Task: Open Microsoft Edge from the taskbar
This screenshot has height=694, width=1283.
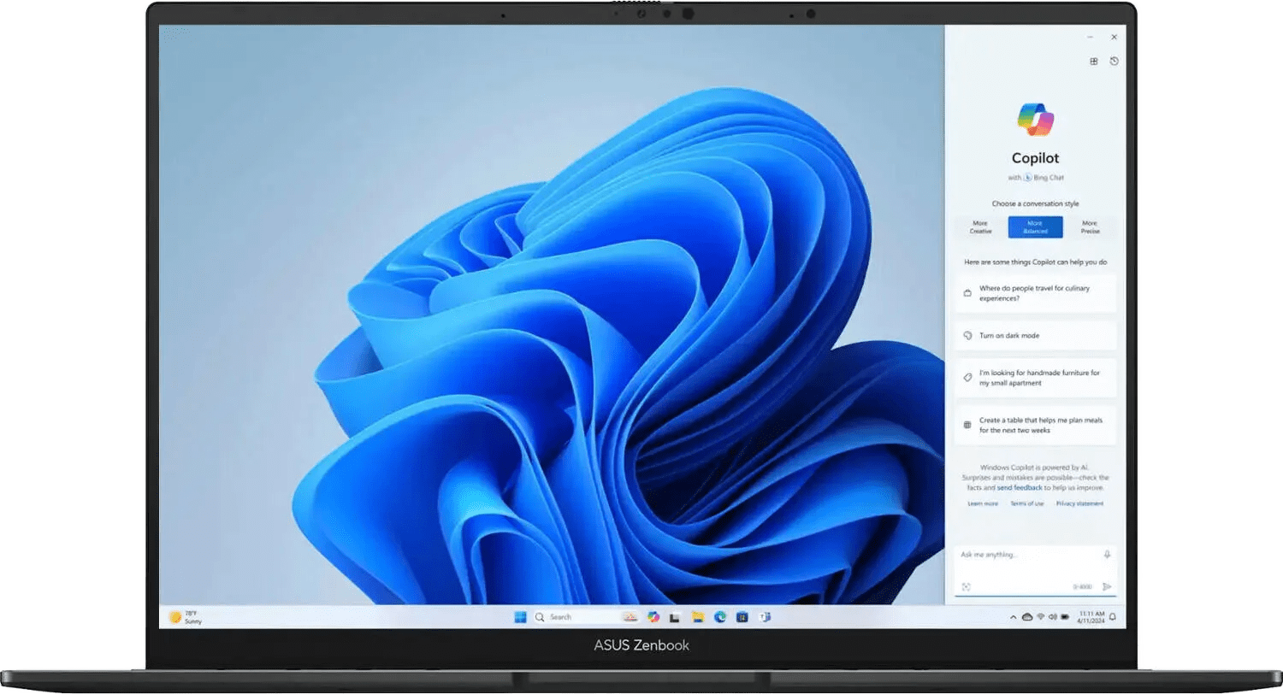Action: (x=720, y=617)
